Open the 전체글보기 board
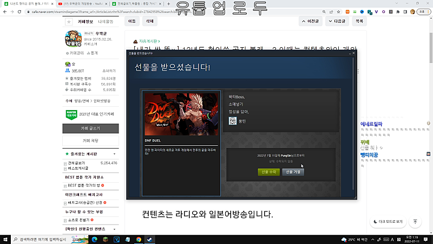This screenshot has width=433, height=244. (x=76, y=163)
